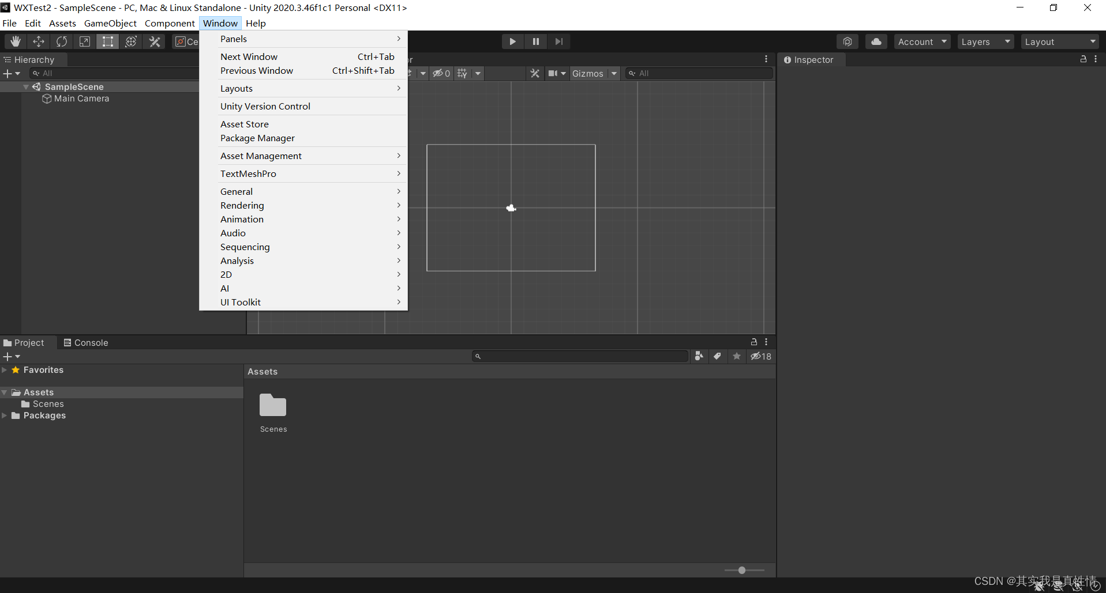The image size is (1106, 593).
Task: Open the Animation submenu
Action: tap(303, 220)
